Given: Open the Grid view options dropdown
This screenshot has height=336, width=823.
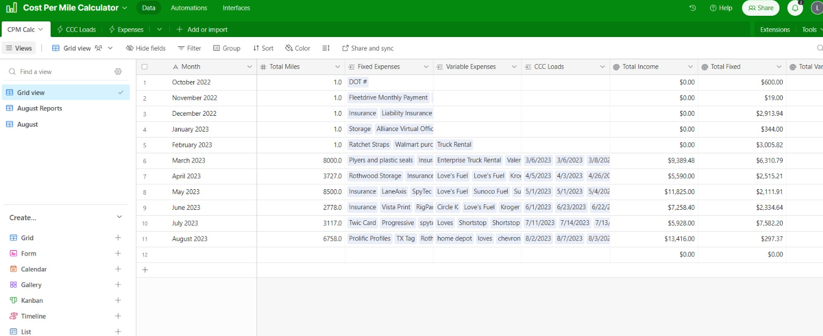Looking at the screenshot, I should [x=110, y=48].
